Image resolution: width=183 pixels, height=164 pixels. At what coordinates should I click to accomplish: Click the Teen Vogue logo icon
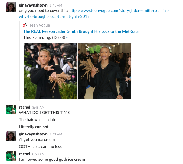25,25
